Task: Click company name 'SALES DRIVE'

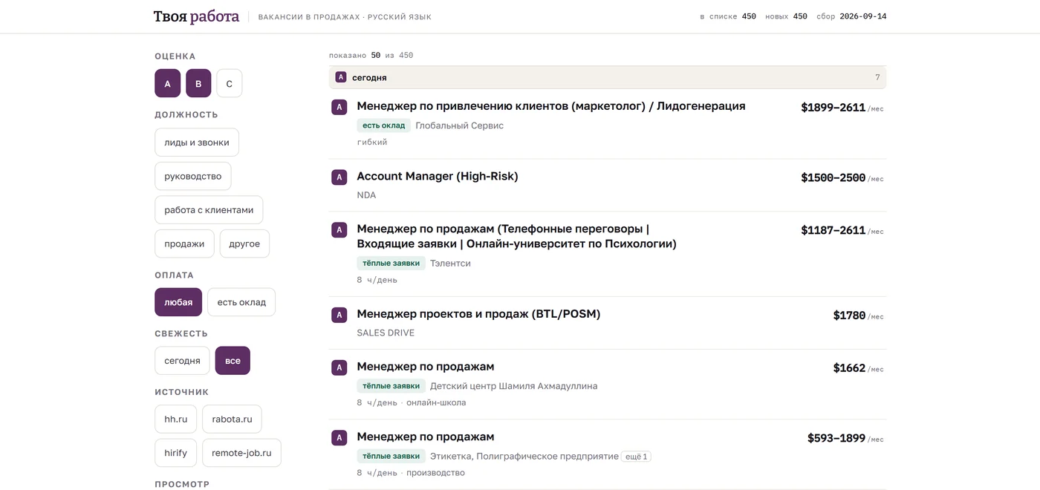Action: tap(386, 333)
